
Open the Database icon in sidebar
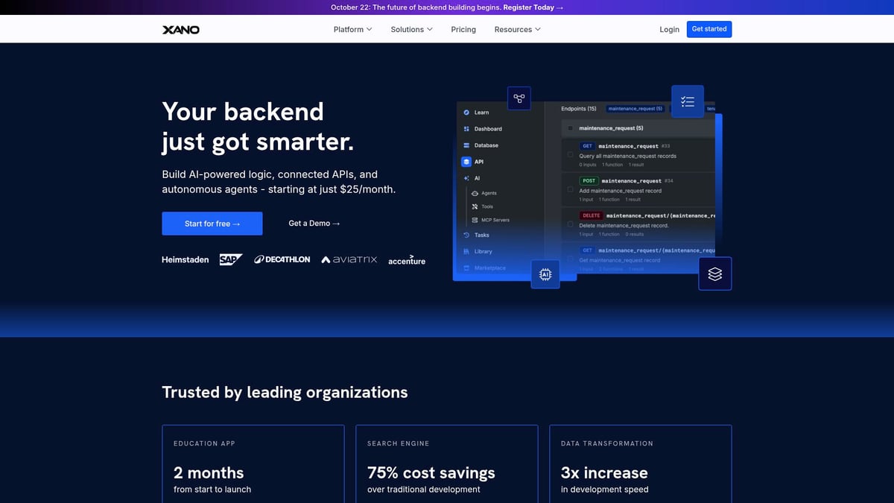pos(466,145)
